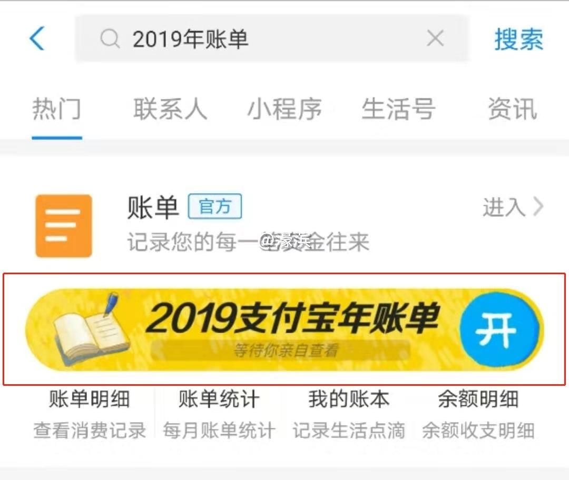Tap the open book illustration
This screenshot has height=480, width=569.
[x=90, y=330]
